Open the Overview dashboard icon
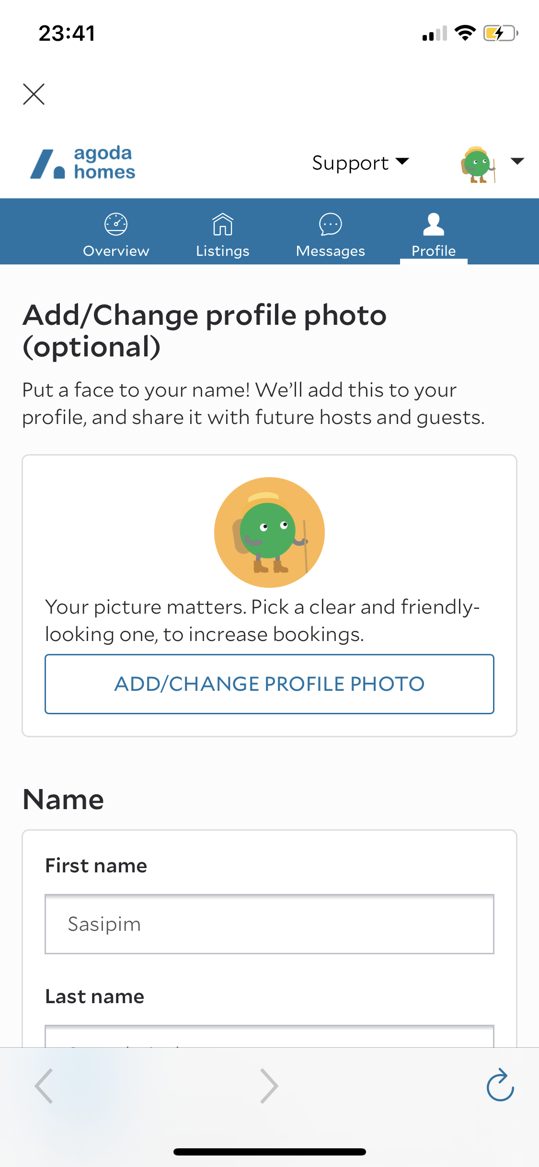This screenshot has width=539, height=1167. (116, 224)
